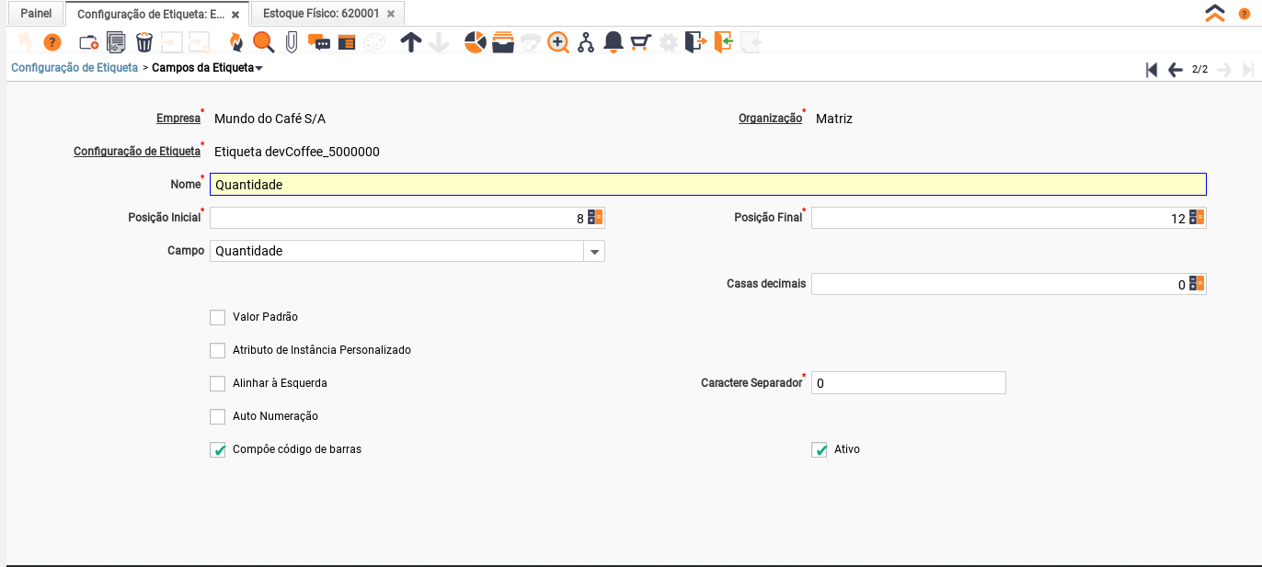1262x567 pixels.
Task: Toggle Alinhar à Esquerda checkbox
Action: (217, 383)
